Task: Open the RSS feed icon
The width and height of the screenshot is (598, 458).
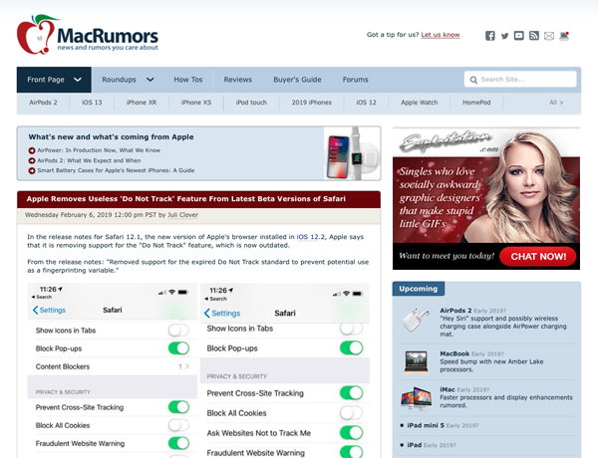Action: click(534, 36)
